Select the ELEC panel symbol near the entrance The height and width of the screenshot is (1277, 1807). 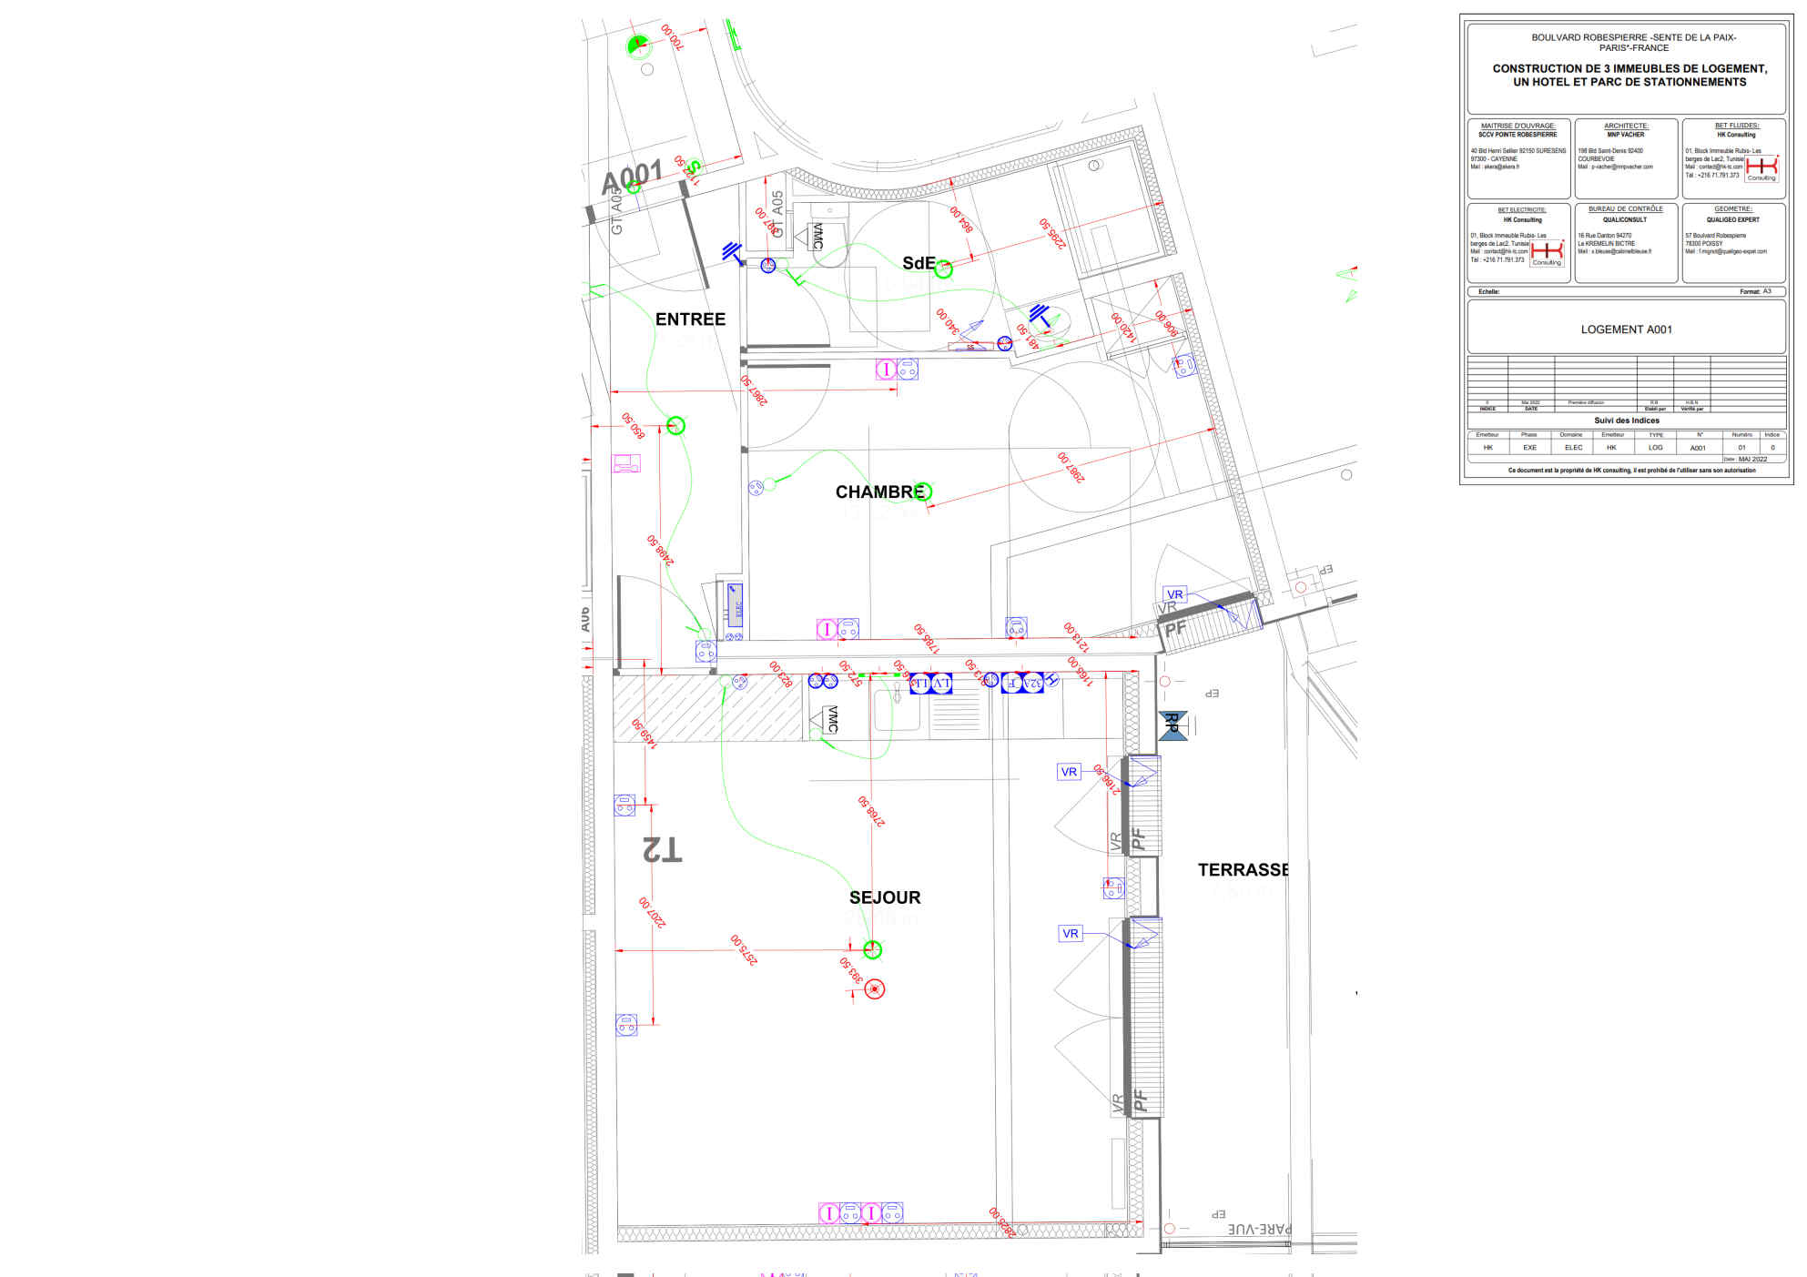[734, 603]
